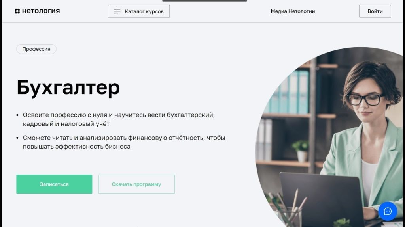Click the Netology four-dot logo symbol
The height and width of the screenshot is (227, 405).
pyautogui.click(x=17, y=11)
